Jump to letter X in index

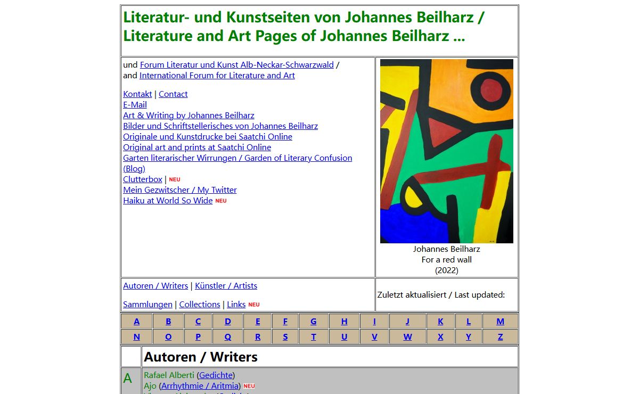coord(440,337)
